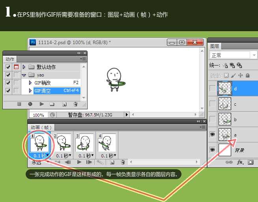Select animation frame 3 thumbnail
Screen dimensions: 258x202
point(85,143)
